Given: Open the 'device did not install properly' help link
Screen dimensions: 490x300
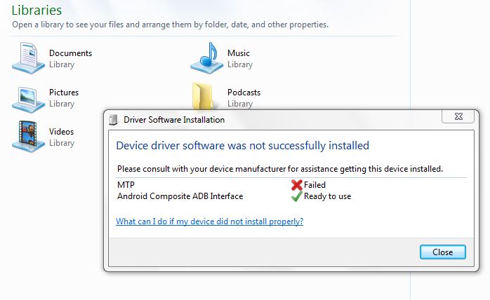Looking at the screenshot, I should (209, 221).
